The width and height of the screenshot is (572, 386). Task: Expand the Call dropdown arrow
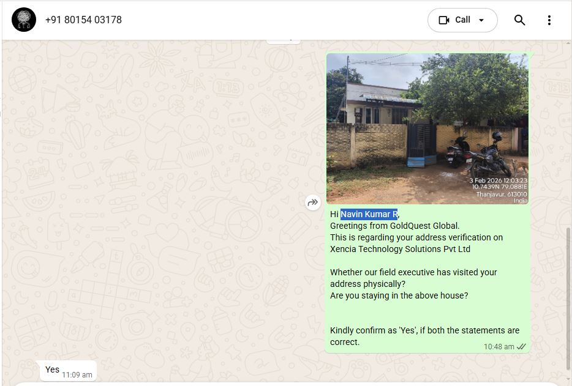481,20
